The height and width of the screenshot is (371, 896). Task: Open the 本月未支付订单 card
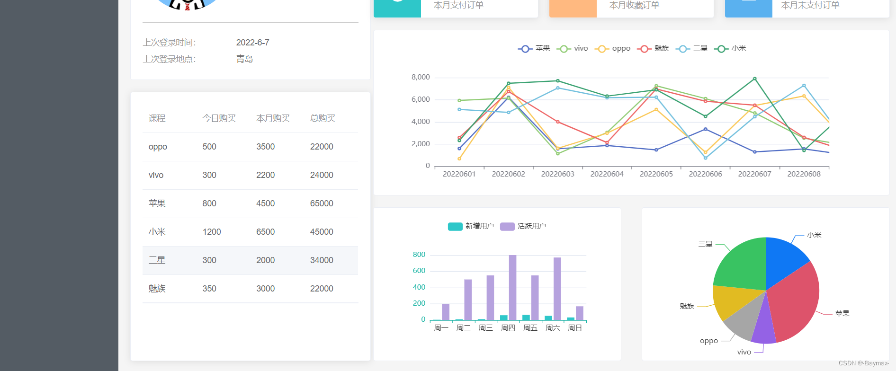807,9
